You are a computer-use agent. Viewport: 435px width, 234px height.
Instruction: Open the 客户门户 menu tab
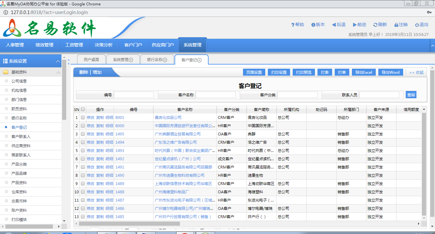(x=133, y=45)
